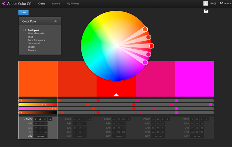This screenshot has height=147, width=232.
Task: Click the black slider handle for orange swatch
Action: [20, 113]
